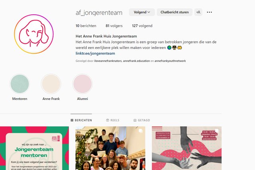The height and width of the screenshot is (170, 255).
Task: Open the beige Anne Frank highlight
Action: (51, 84)
